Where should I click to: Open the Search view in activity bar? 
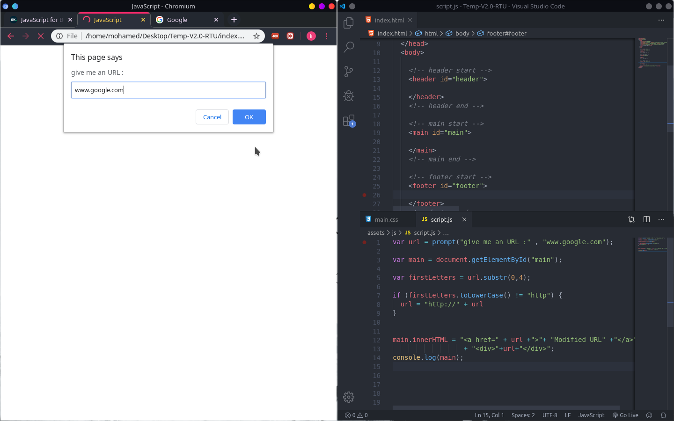(x=349, y=47)
